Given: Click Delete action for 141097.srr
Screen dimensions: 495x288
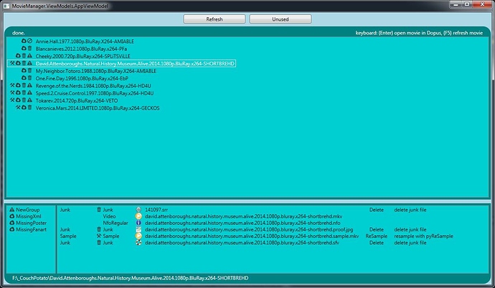Looking at the screenshot, I should click(377, 209).
